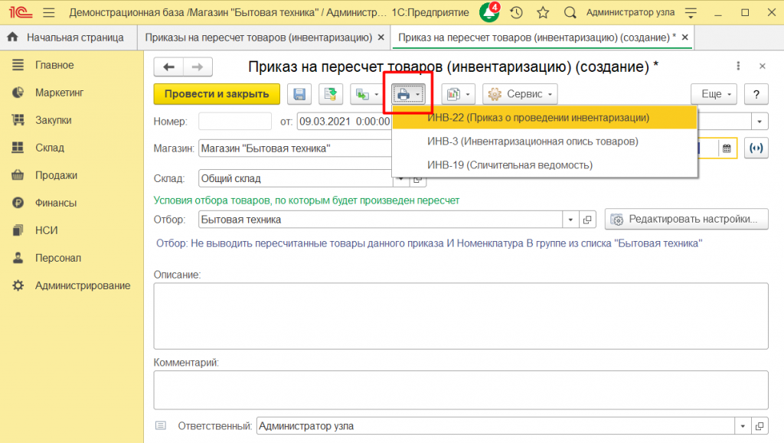Open the Отбор item in new window
The height and width of the screenshot is (443, 784).
point(587,220)
